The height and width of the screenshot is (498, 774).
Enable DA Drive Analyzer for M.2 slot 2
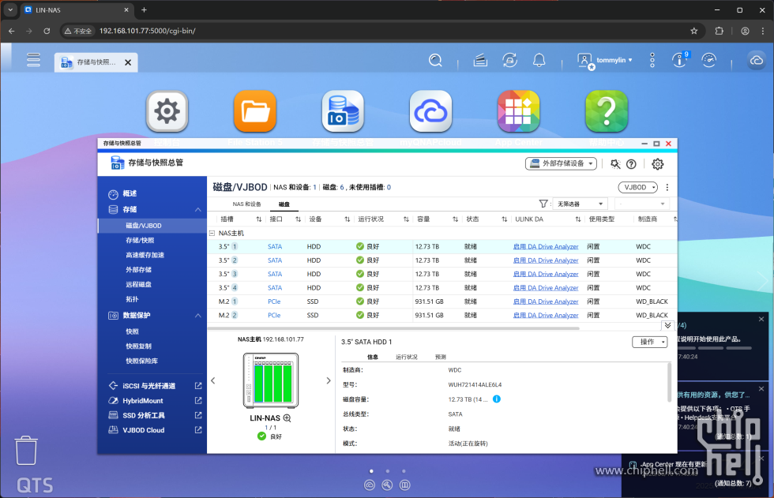546,315
